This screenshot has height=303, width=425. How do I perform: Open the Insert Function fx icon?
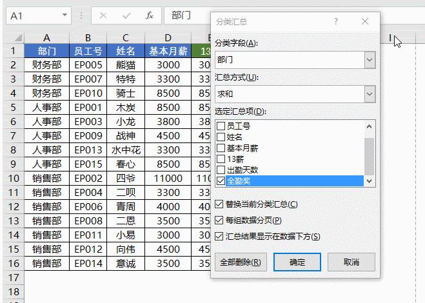[x=150, y=15]
